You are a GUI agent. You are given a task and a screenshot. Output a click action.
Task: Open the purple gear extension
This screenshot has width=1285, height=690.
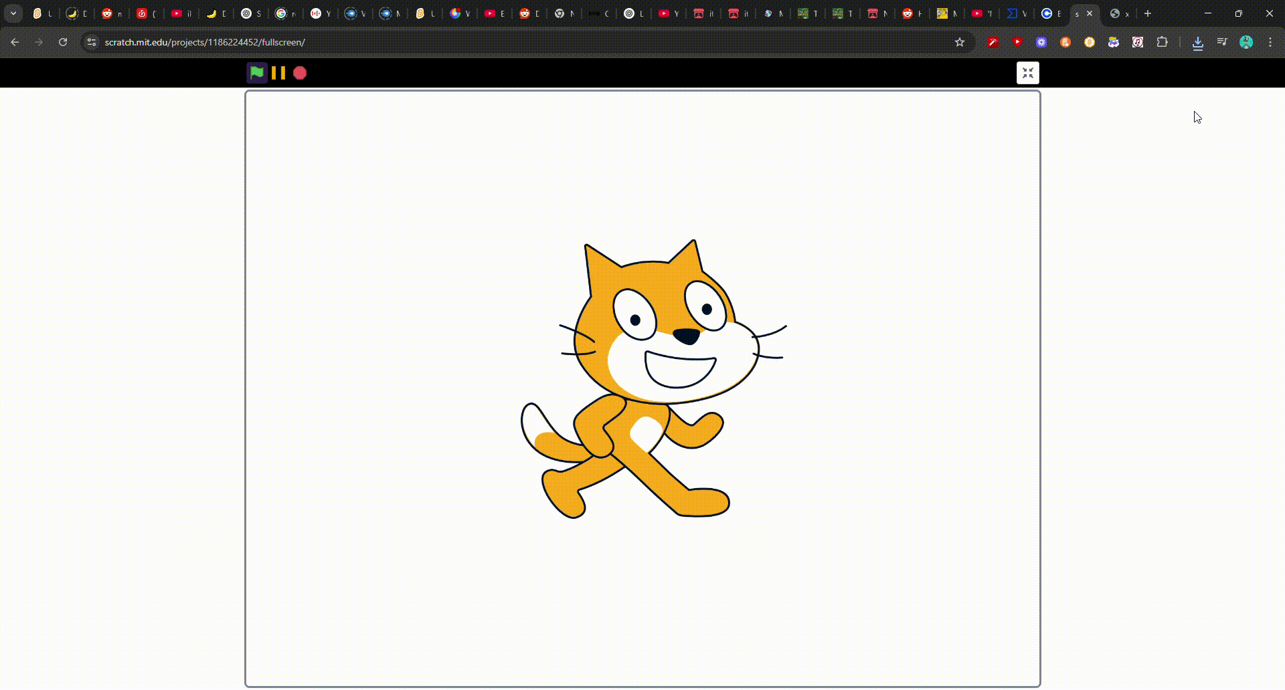pyautogui.click(x=1041, y=42)
